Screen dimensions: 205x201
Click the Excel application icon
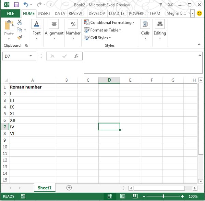pyautogui.click(x=7, y=5)
